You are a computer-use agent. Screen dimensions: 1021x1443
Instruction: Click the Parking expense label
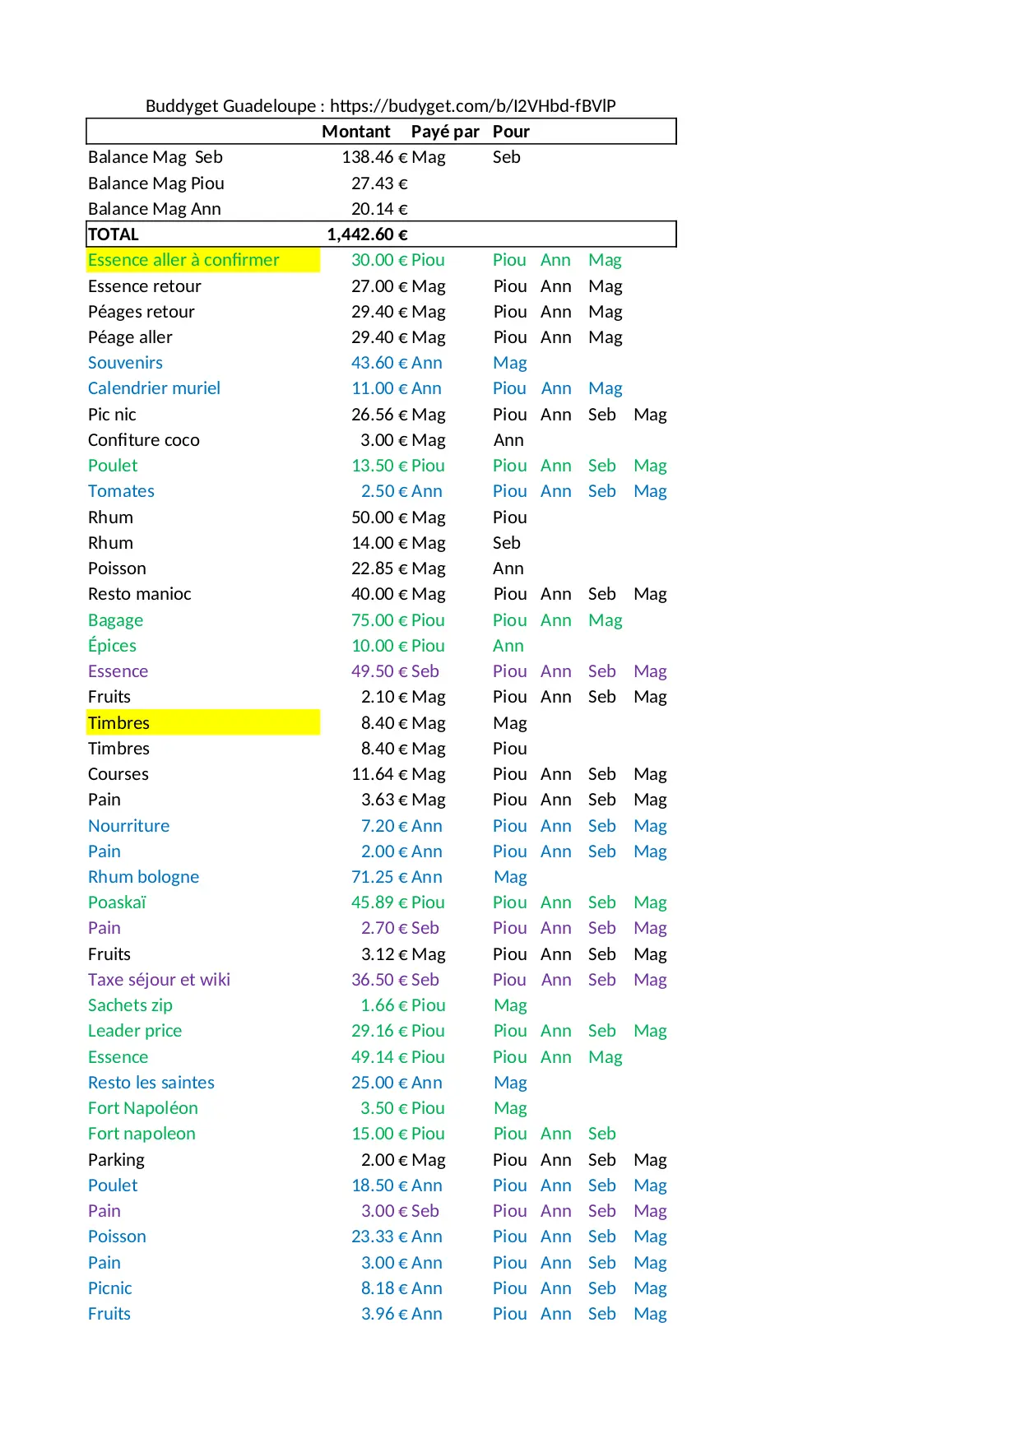click(x=116, y=1160)
